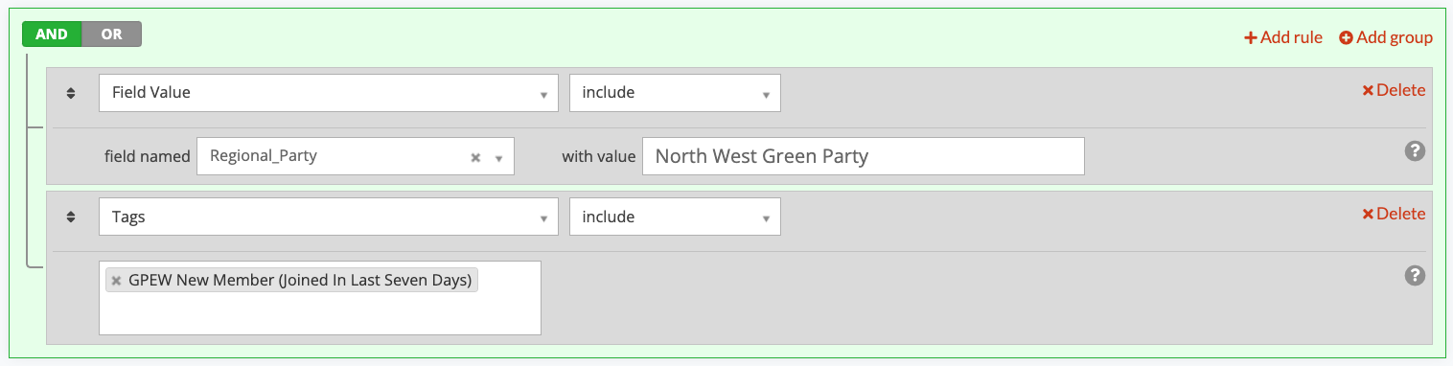The height and width of the screenshot is (366, 1453).
Task: Open include operator dropdown for Field Value
Action: 675,93
